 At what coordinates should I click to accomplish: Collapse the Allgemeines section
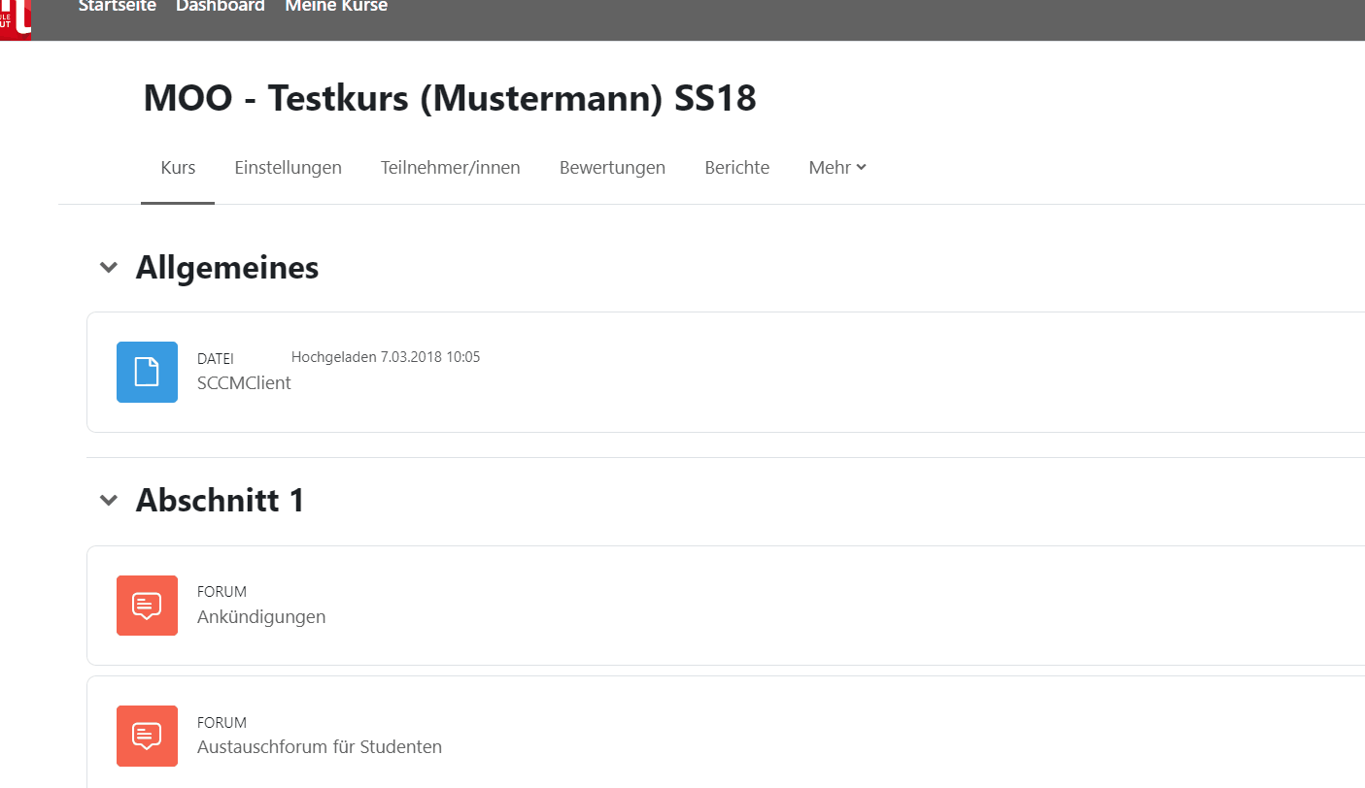point(108,267)
